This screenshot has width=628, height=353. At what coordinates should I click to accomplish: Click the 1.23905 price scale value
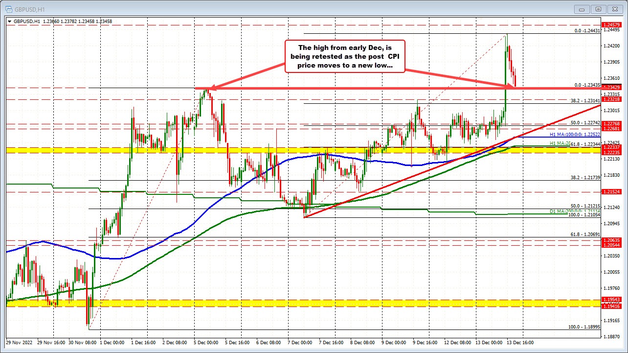(x=612, y=62)
